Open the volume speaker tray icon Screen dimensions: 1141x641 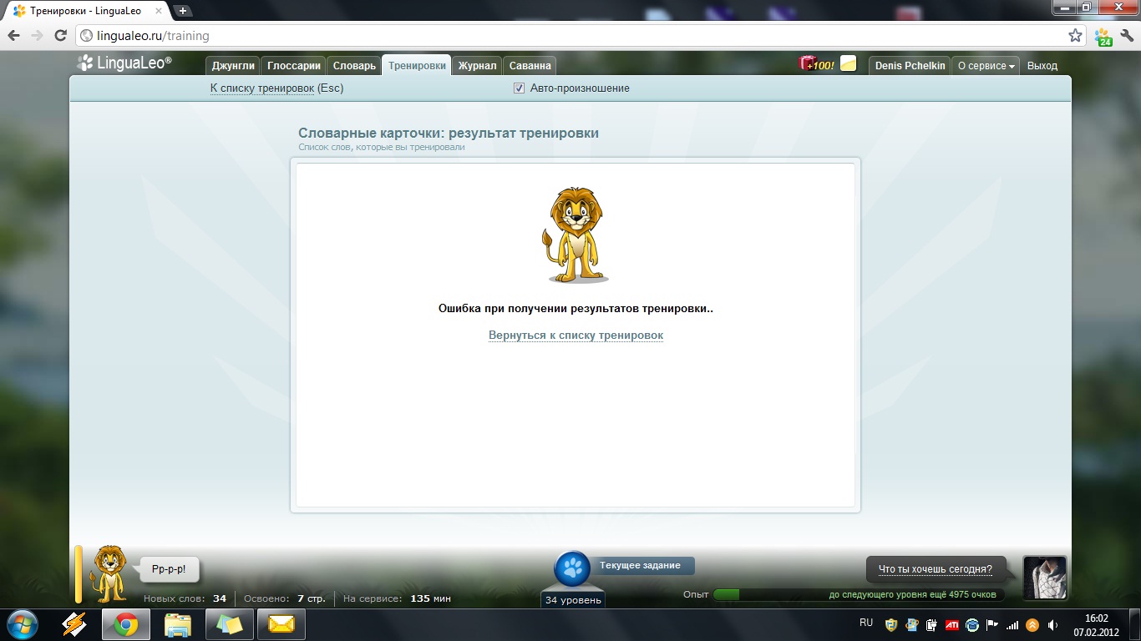[1052, 624]
